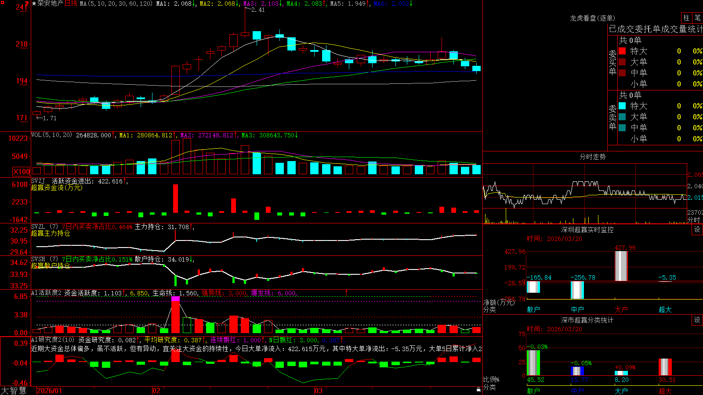Click the 共 0单 count under 委买单
This screenshot has height=395, width=703.
[630, 40]
